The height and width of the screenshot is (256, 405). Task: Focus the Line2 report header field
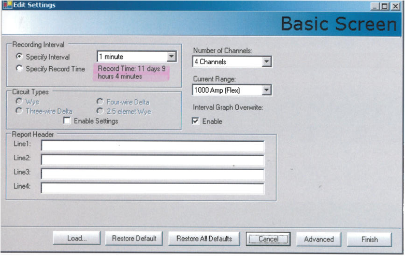click(153, 160)
